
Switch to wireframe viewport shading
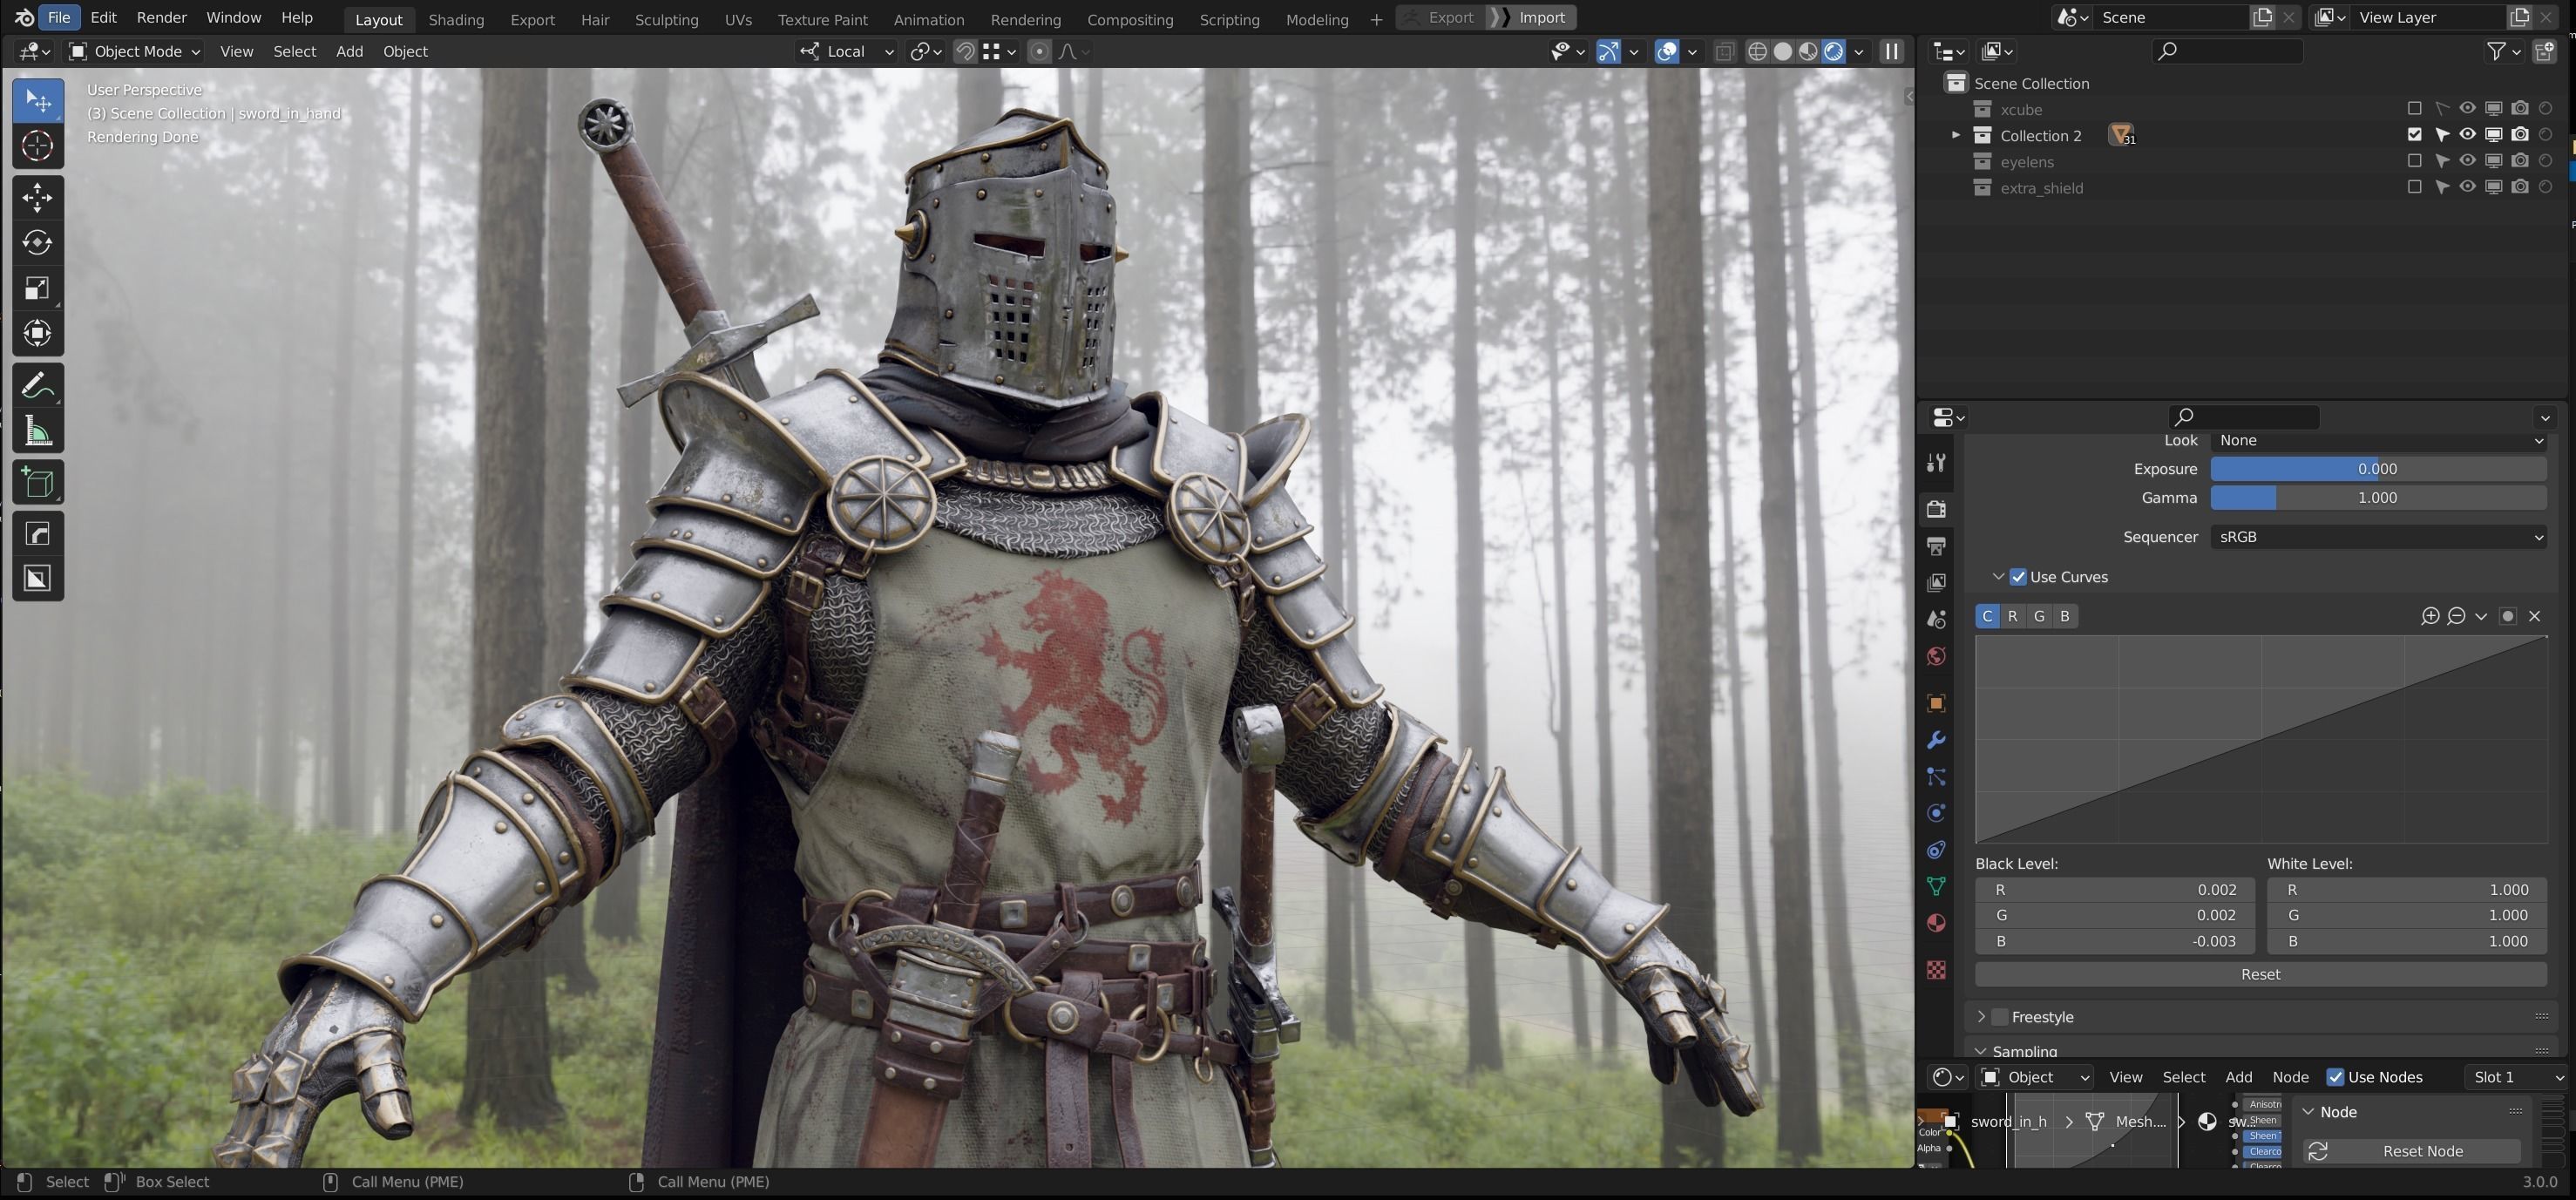(1757, 52)
